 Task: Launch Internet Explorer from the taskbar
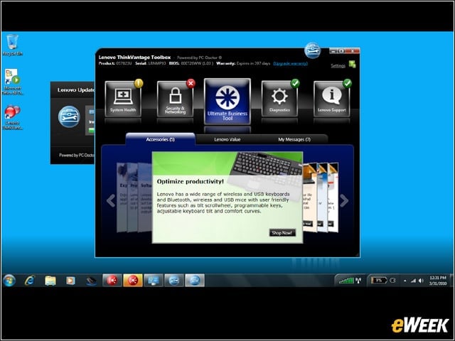(30, 281)
